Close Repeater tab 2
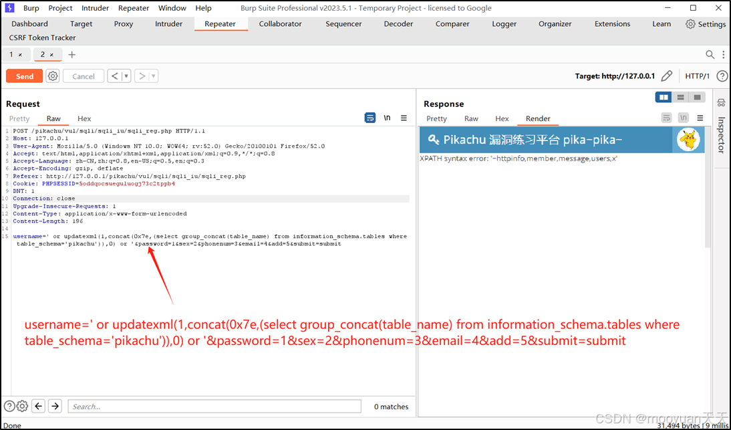731x430 pixels. (51, 55)
